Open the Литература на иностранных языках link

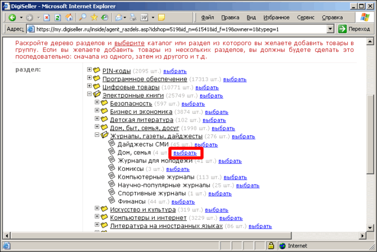(167, 226)
